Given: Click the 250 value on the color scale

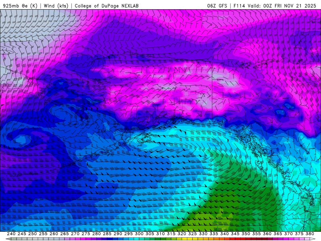Looking at the screenshot, I should (33, 234).
